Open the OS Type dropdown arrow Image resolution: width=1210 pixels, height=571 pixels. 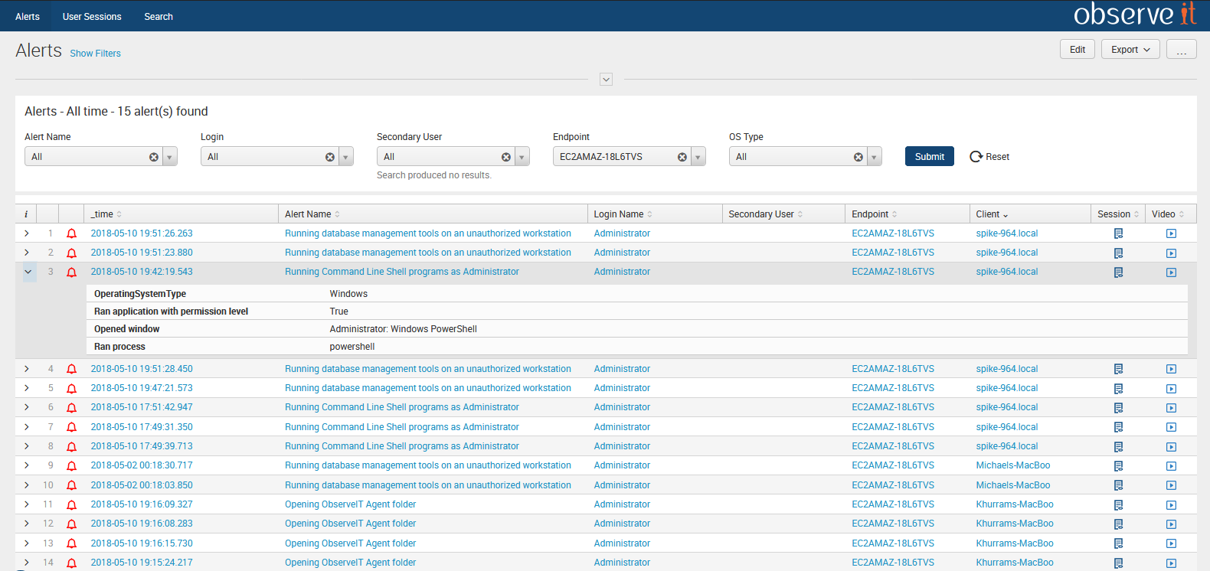(874, 157)
